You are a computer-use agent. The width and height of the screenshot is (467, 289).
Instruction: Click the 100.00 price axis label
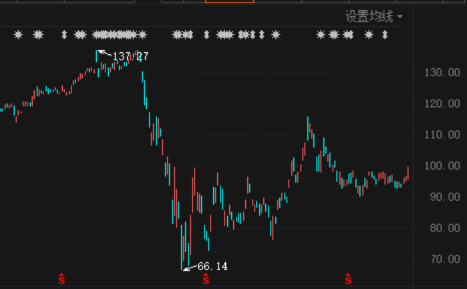(x=442, y=165)
